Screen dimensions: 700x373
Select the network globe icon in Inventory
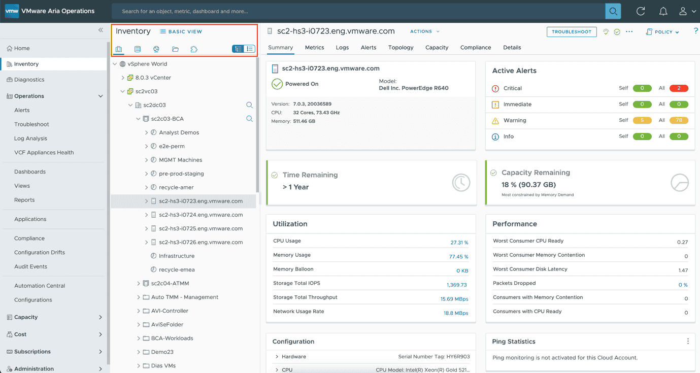coord(156,49)
